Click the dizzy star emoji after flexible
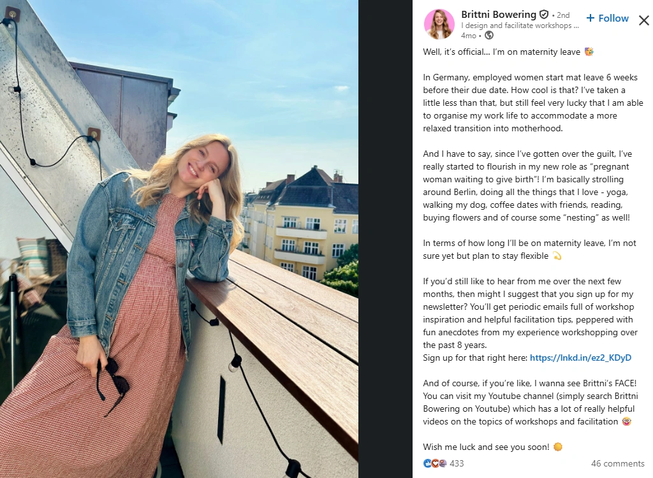This screenshot has width=653, height=478. tap(557, 256)
